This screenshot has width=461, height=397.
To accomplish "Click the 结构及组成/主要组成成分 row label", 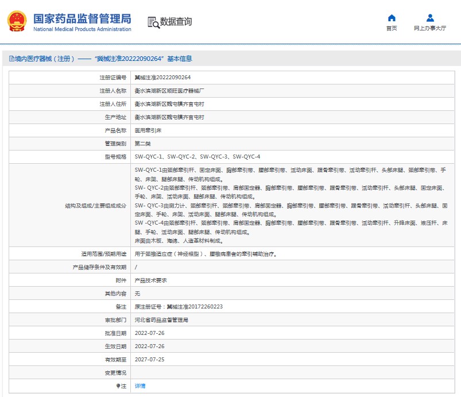I will pyautogui.click(x=96, y=206).
